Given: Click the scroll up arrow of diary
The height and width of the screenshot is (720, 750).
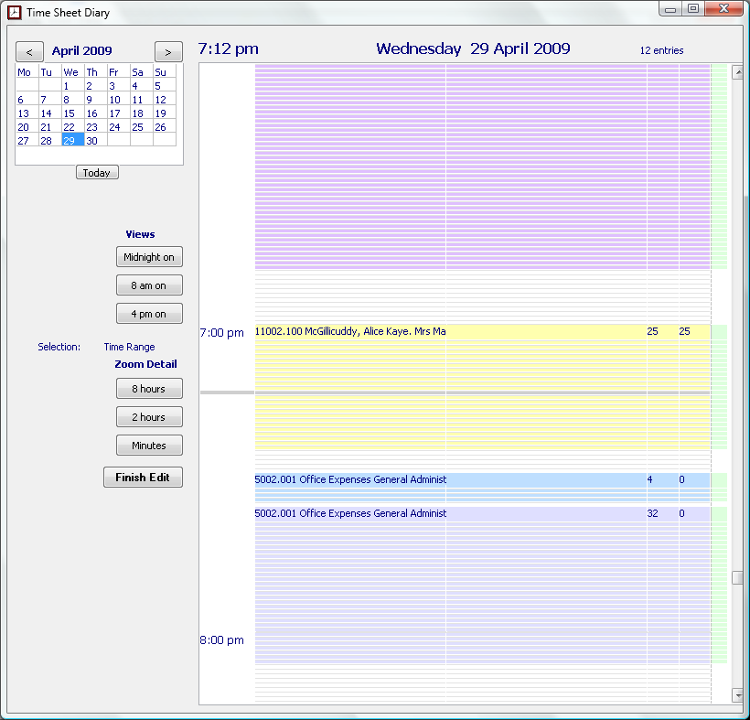Looking at the screenshot, I should 738,70.
